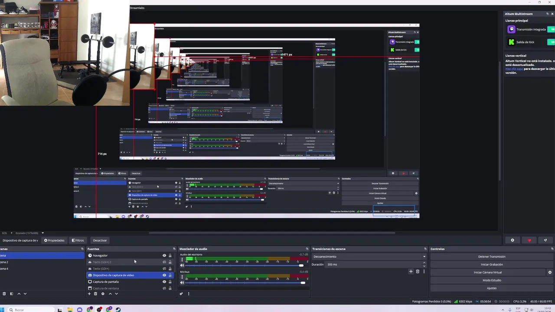Click Iniciar Cámara Virtual button
The height and width of the screenshot is (312, 555).
coord(488,273)
